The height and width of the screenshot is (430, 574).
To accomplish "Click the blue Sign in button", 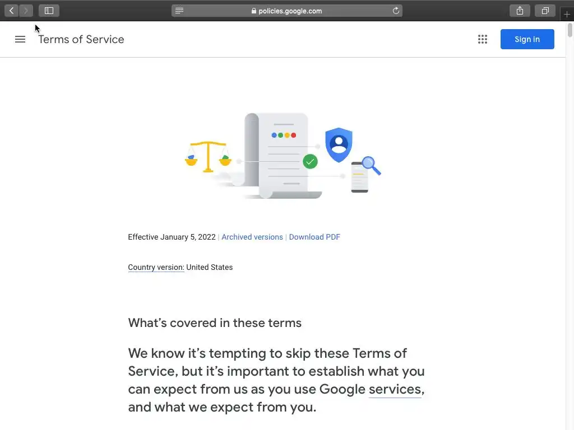I will coord(527,39).
